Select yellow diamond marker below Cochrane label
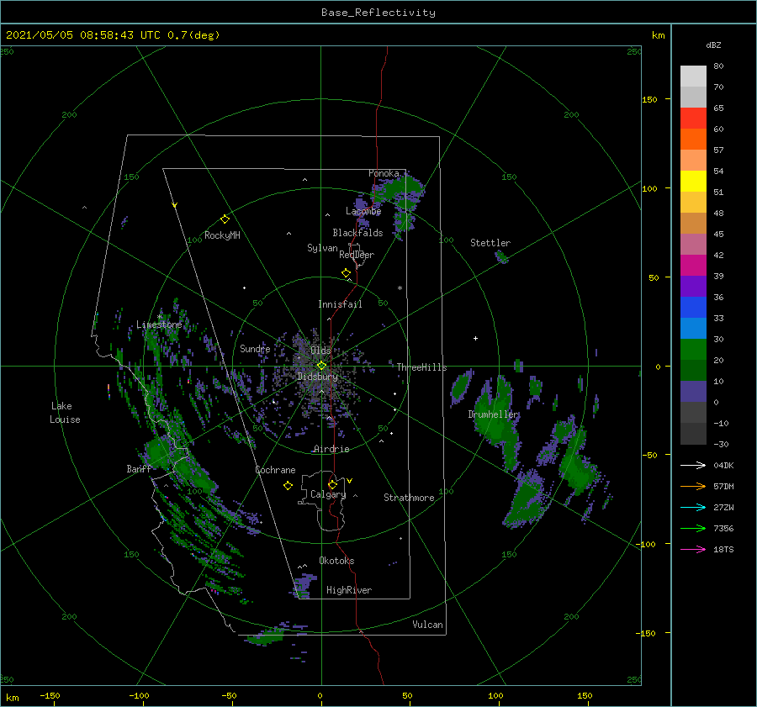The width and height of the screenshot is (757, 707). click(x=288, y=486)
